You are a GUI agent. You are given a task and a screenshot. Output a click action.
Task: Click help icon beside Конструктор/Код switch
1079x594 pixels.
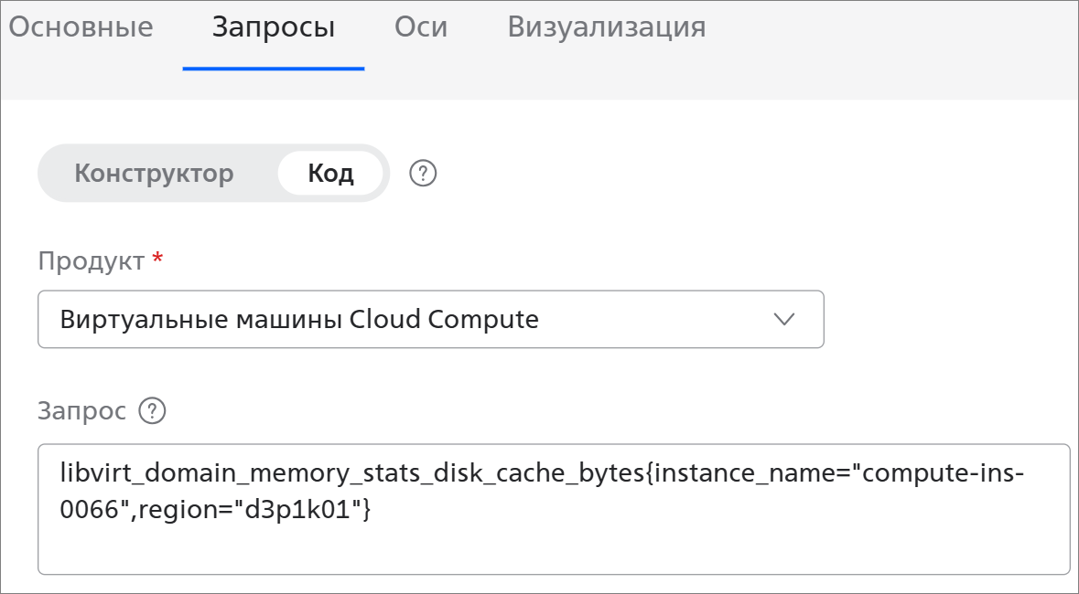click(x=423, y=174)
